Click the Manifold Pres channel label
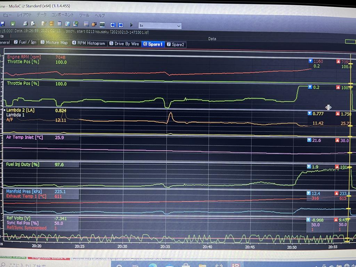This screenshot has width=356, height=267. 23,191
